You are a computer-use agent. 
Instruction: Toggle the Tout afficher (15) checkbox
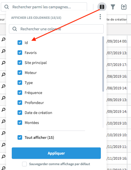[x=20, y=137]
